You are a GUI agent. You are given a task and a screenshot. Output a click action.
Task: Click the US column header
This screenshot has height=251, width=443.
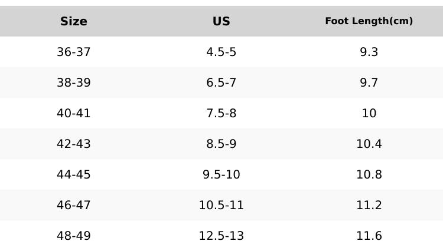coord(221,21)
